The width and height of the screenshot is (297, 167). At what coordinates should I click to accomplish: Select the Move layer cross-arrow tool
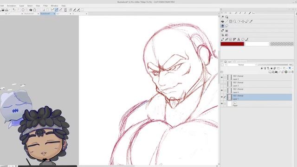point(243,21)
